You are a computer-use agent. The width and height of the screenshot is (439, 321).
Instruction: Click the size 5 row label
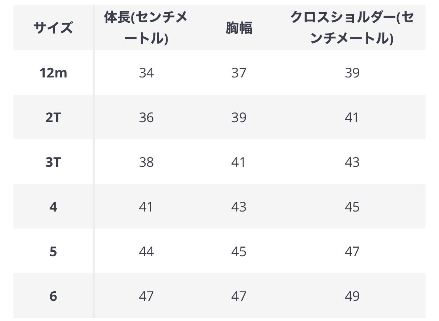click(x=53, y=251)
